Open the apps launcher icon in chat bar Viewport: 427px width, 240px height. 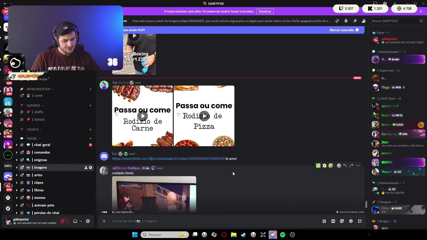pos(360,221)
